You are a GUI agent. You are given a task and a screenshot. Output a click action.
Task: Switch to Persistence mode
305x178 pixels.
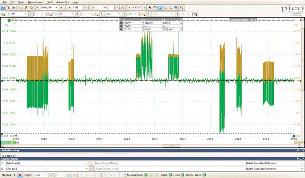click(8, 8)
